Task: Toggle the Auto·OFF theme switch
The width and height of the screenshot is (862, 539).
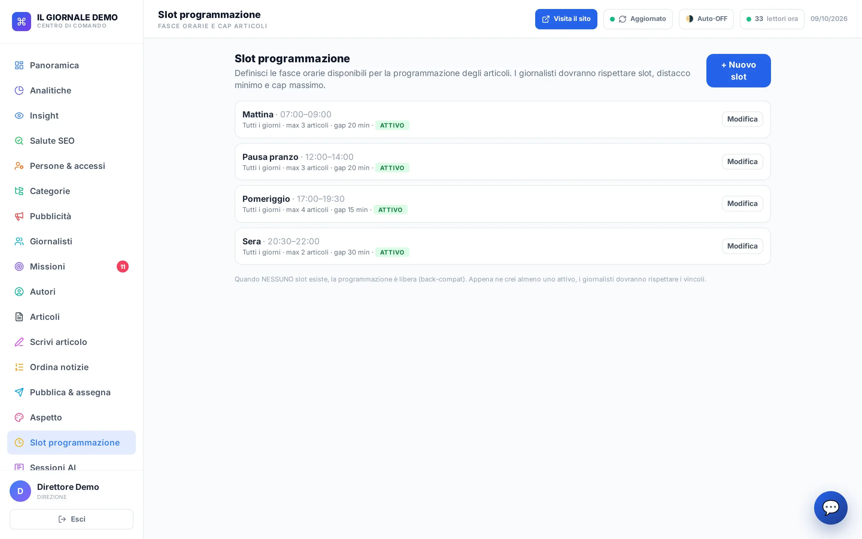Action: click(706, 19)
